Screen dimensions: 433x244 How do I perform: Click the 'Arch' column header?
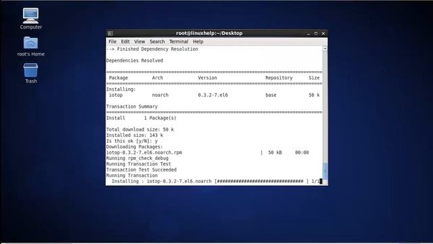coord(158,78)
